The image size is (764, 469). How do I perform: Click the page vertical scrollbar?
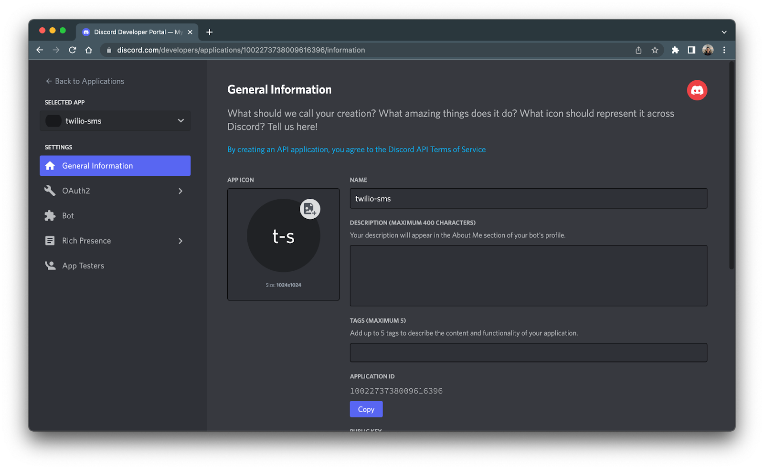point(731,166)
